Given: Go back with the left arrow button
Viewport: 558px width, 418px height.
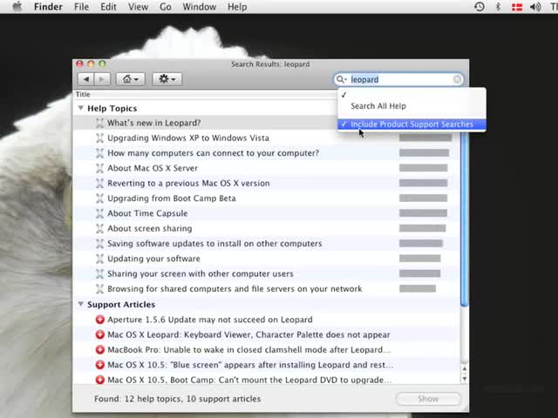Looking at the screenshot, I should pos(86,79).
